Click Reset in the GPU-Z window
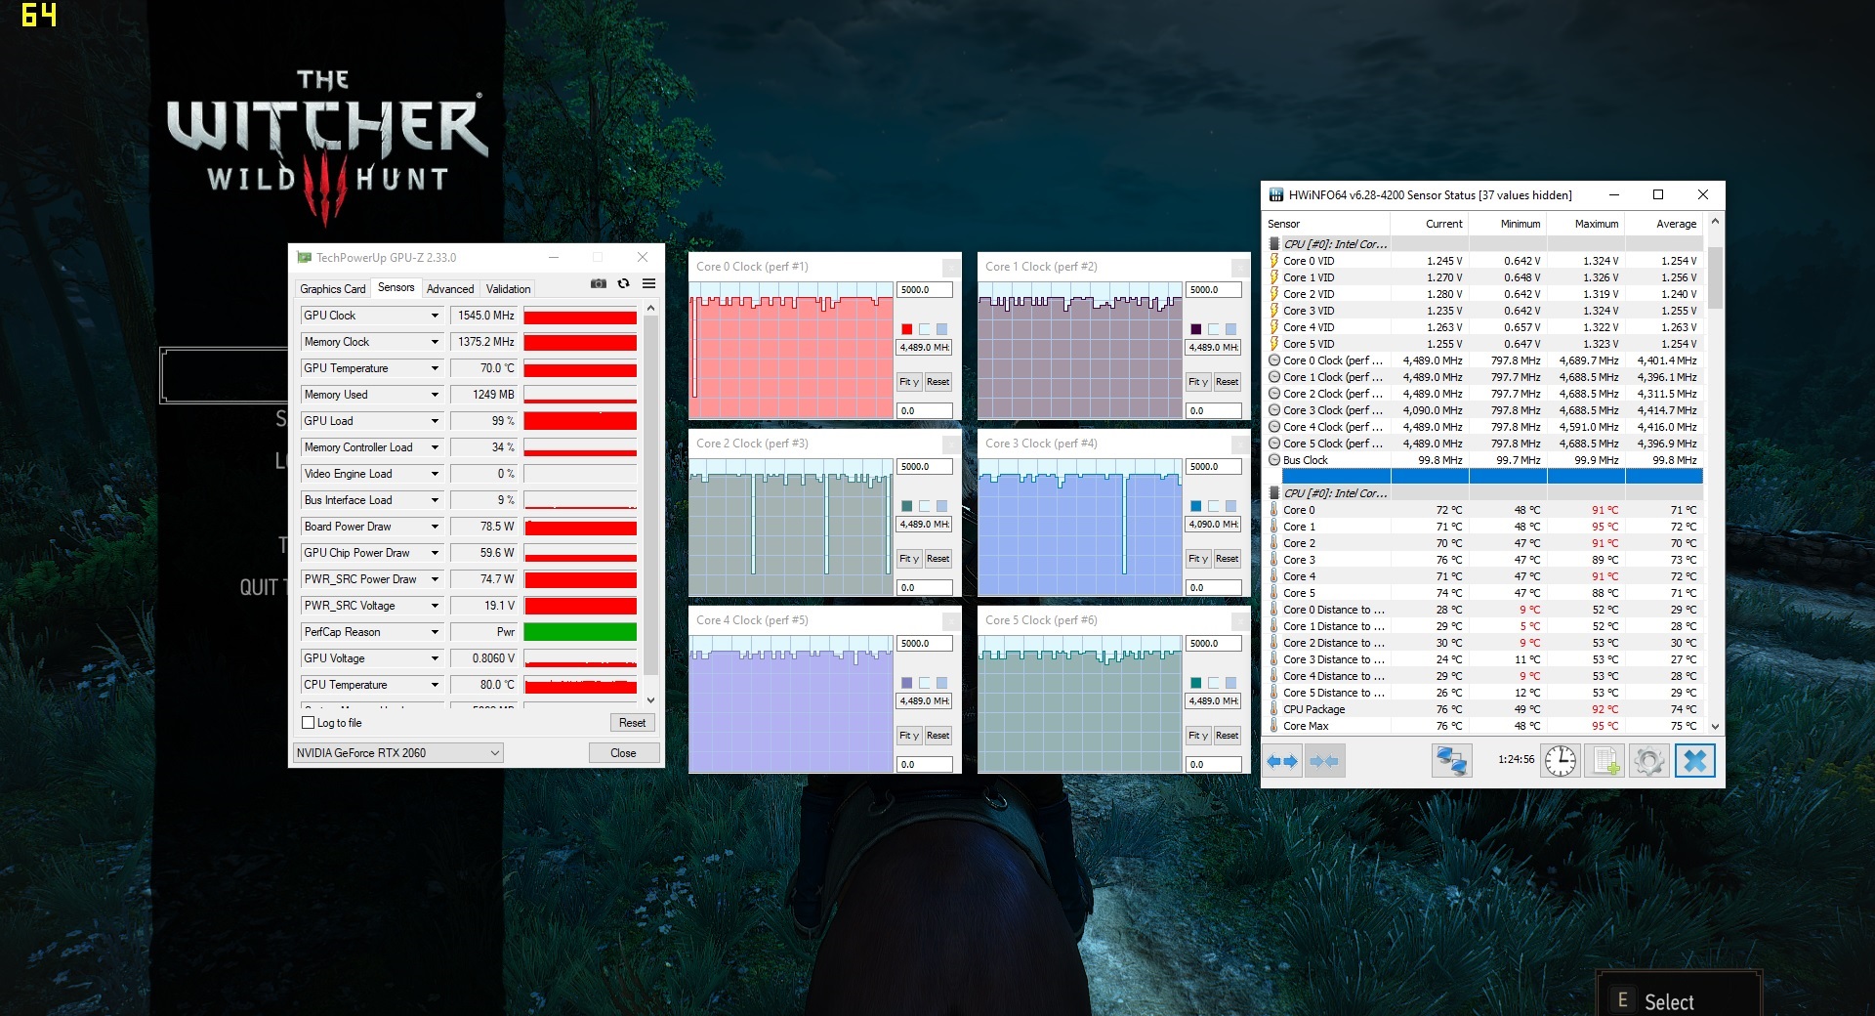1875x1016 pixels. pos(633,723)
